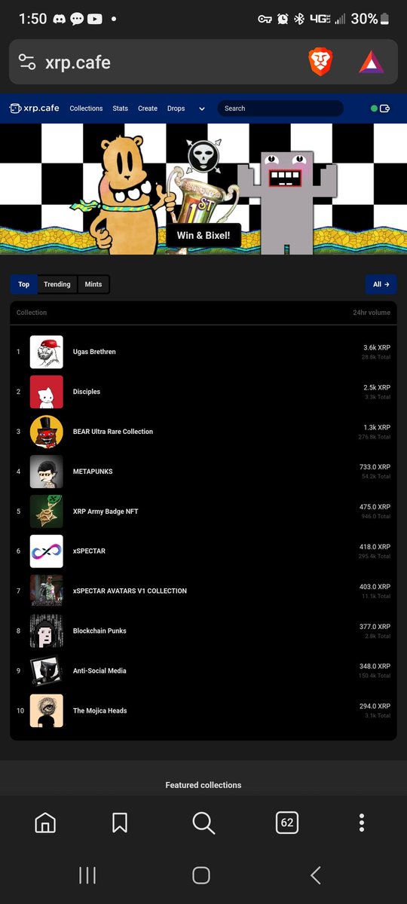Open Drops in the top navigation
This screenshot has width=407, height=904.
coord(176,108)
